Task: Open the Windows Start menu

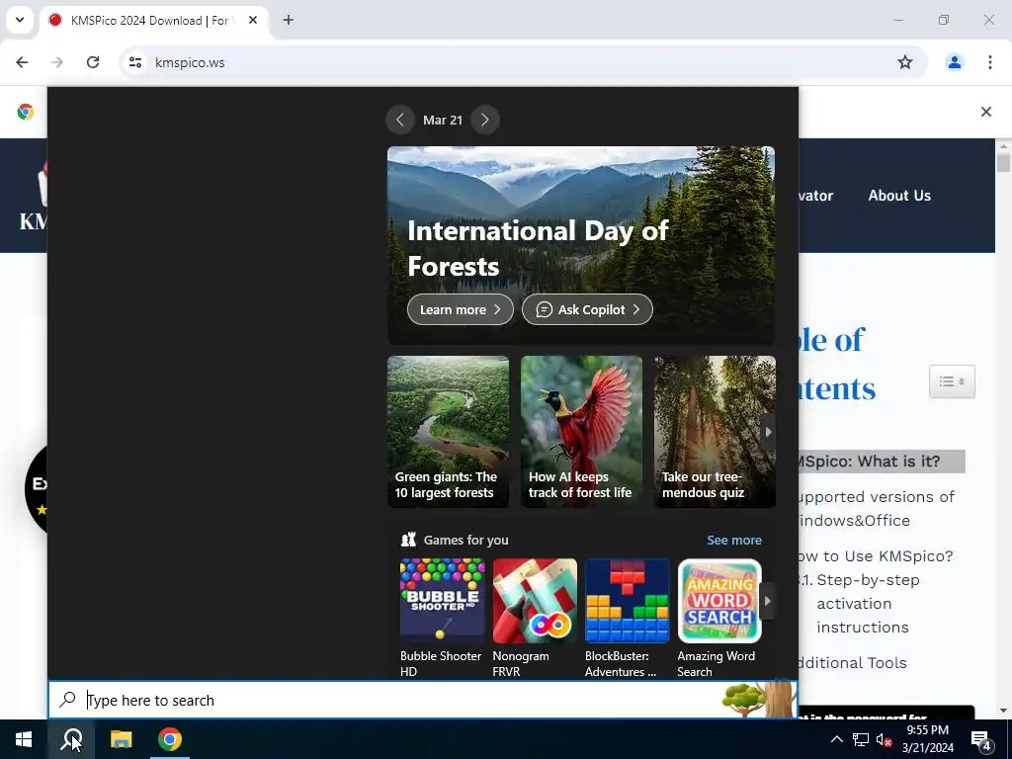Action: [24, 739]
